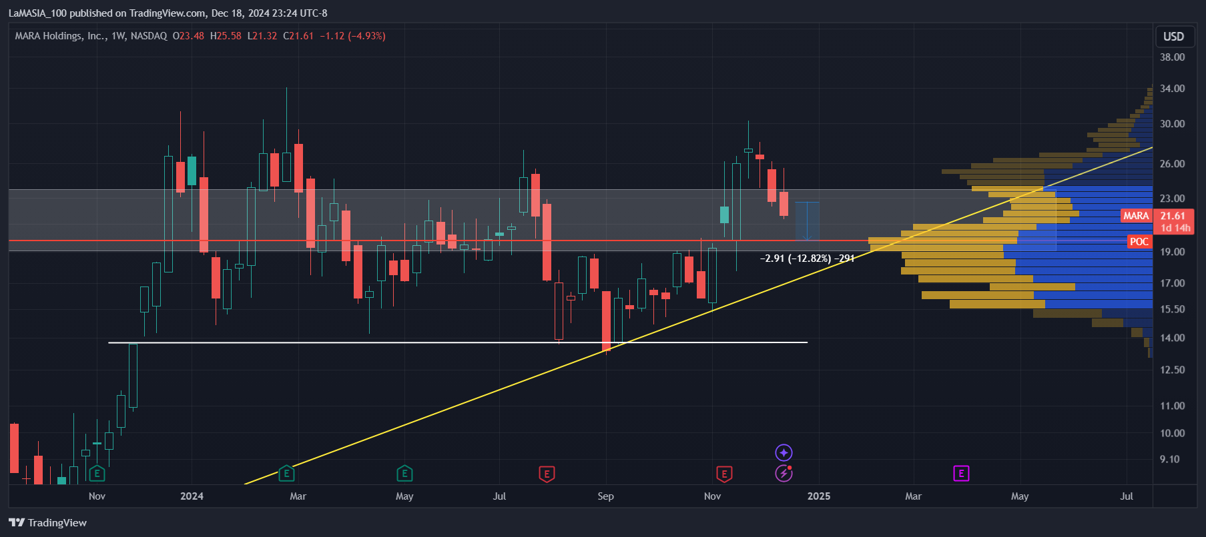The height and width of the screenshot is (537, 1206).
Task: Click the MARA symbol price tag
Action: tap(1136, 216)
